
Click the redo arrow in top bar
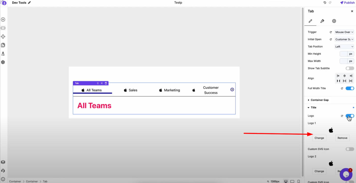(x=330, y=3)
